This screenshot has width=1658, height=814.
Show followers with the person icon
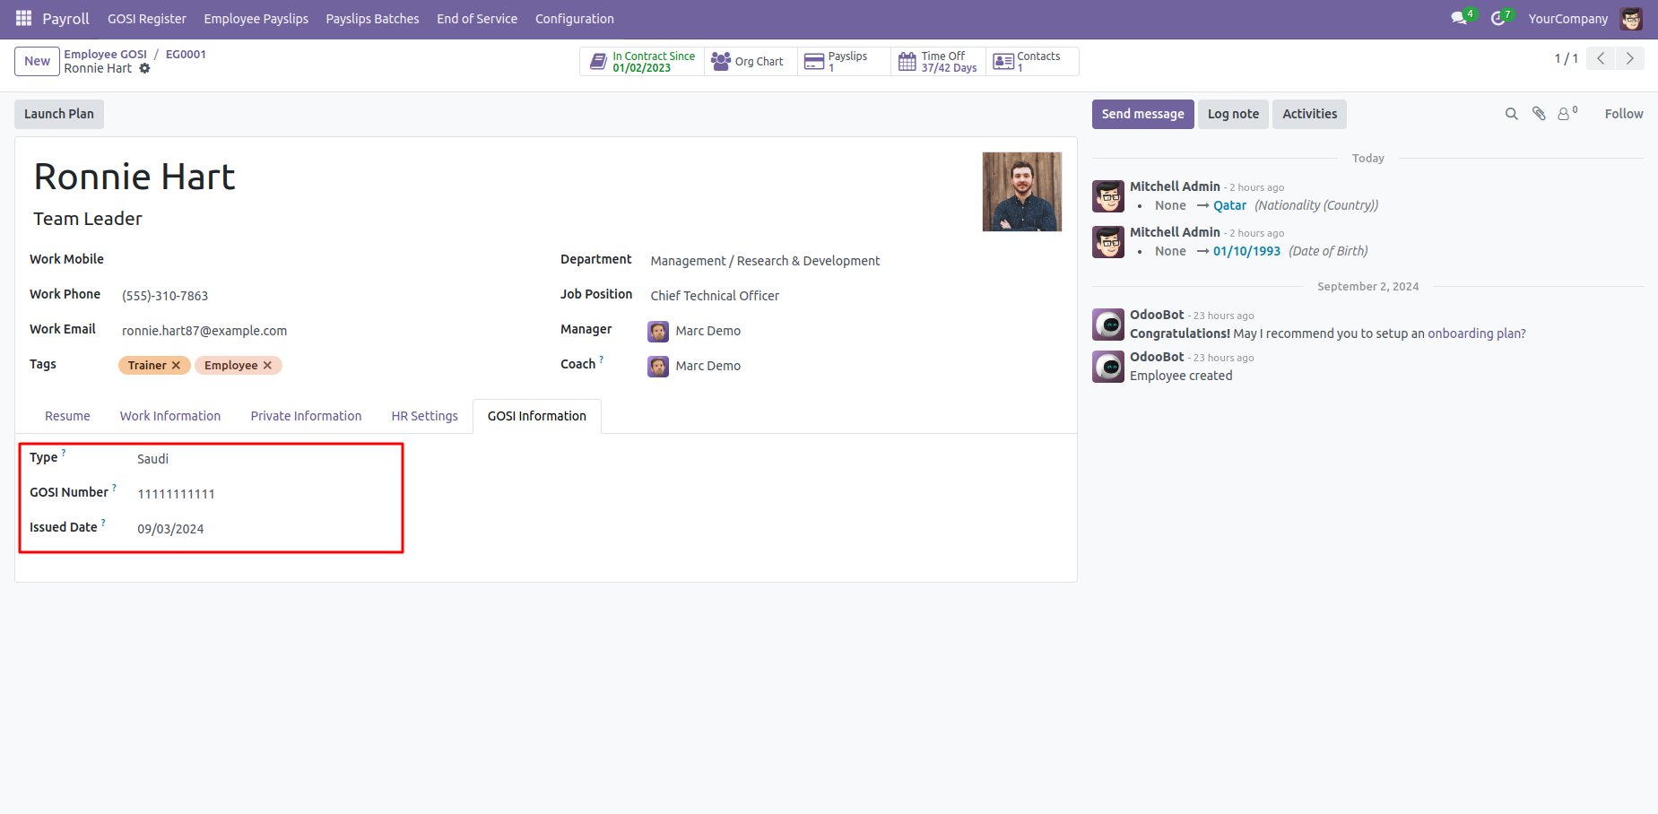click(x=1565, y=114)
